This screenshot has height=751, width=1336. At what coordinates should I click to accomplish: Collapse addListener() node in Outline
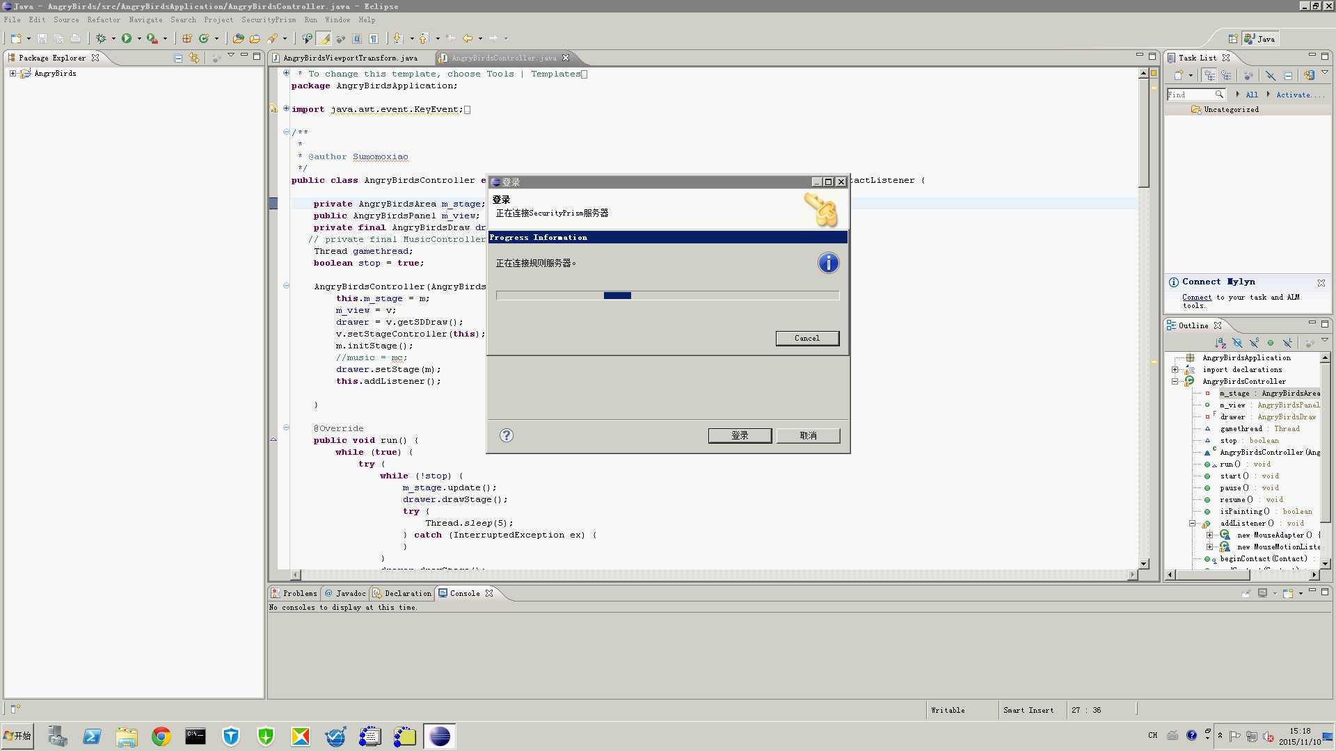[x=1192, y=523]
